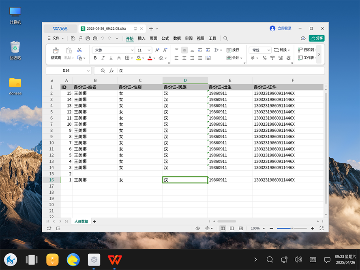Open the font size dropdown
This screenshot has height=270, width=360.
[x=150, y=50]
